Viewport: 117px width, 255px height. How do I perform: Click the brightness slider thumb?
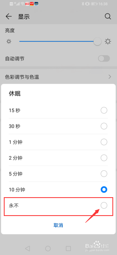(97, 41)
